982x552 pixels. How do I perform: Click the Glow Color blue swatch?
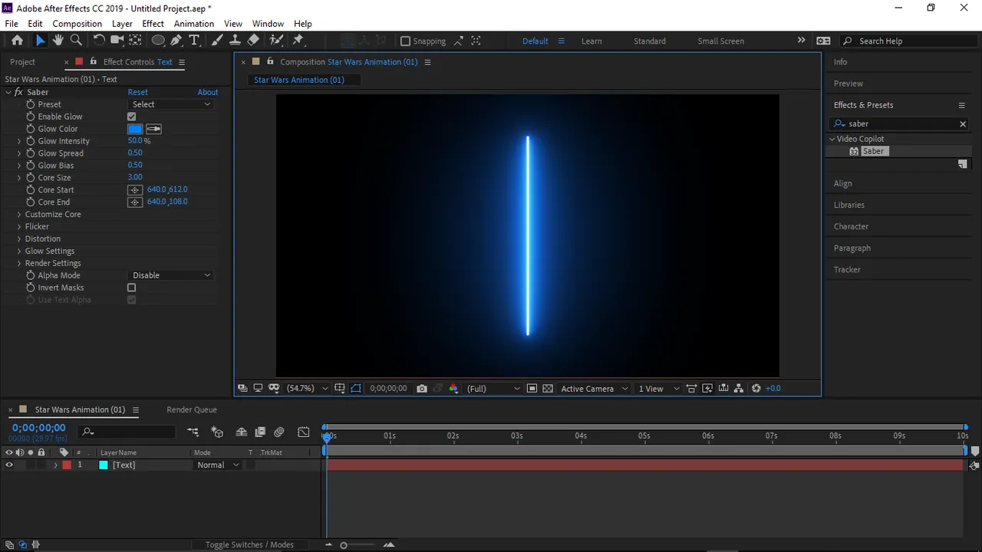tap(135, 129)
